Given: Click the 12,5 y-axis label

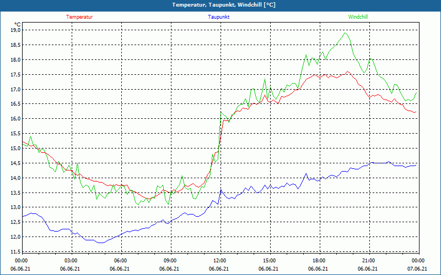Looking at the screenshot, I should (x=16, y=222).
